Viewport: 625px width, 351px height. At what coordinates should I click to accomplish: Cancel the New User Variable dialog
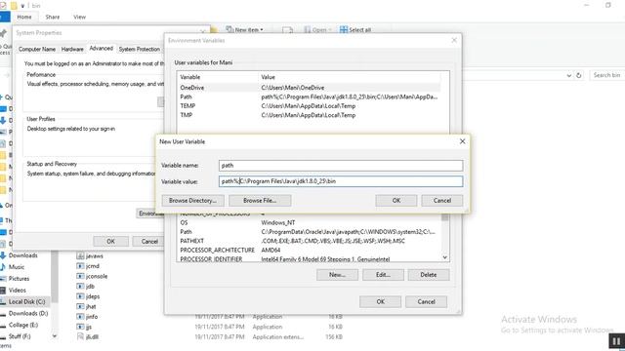click(x=442, y=201)
